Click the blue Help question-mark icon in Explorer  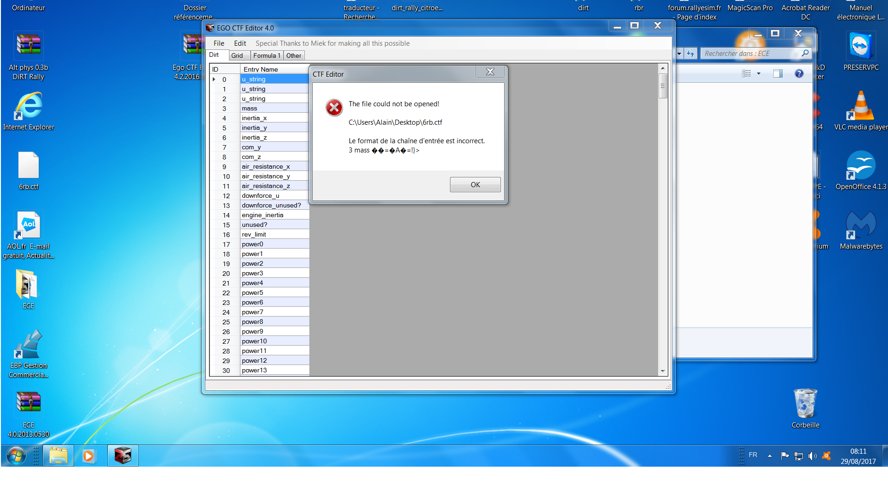799,73
